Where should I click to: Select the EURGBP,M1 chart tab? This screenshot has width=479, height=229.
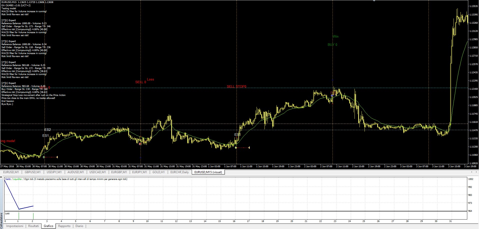pyautogui.click(x=119, y=172)
